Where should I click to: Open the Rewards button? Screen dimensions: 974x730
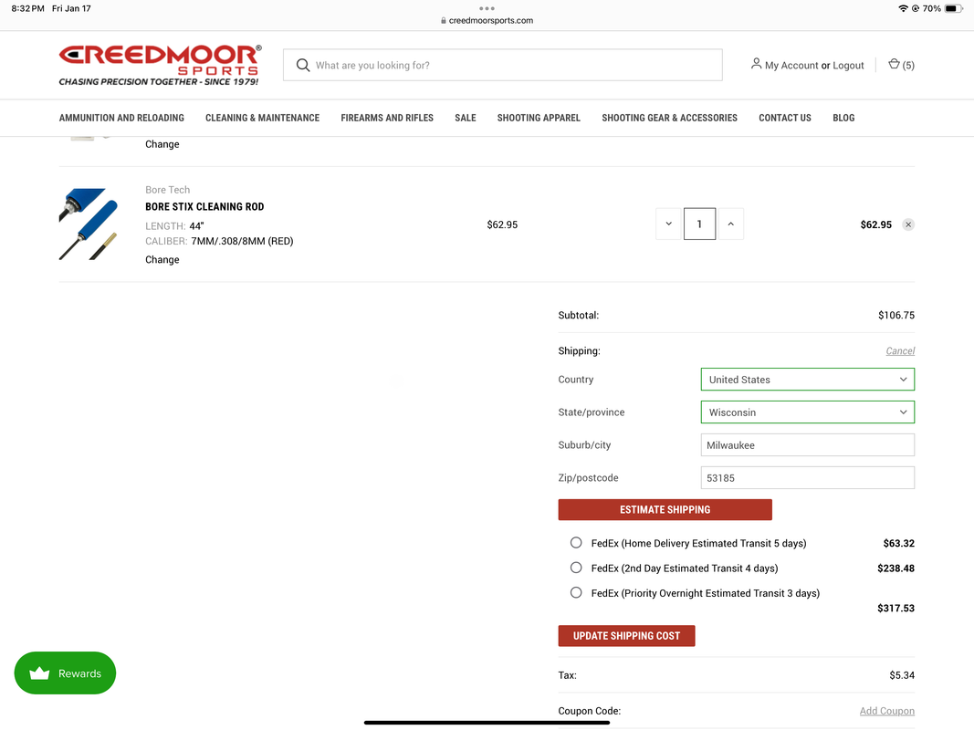[65, 673]
